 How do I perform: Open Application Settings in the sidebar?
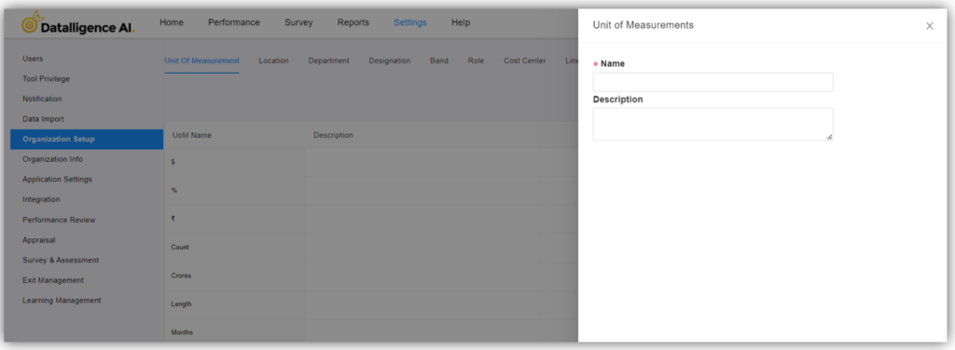[87, 180]
